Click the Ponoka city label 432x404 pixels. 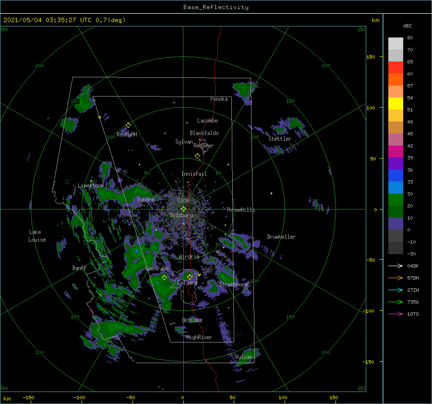(x=219, y=99)
